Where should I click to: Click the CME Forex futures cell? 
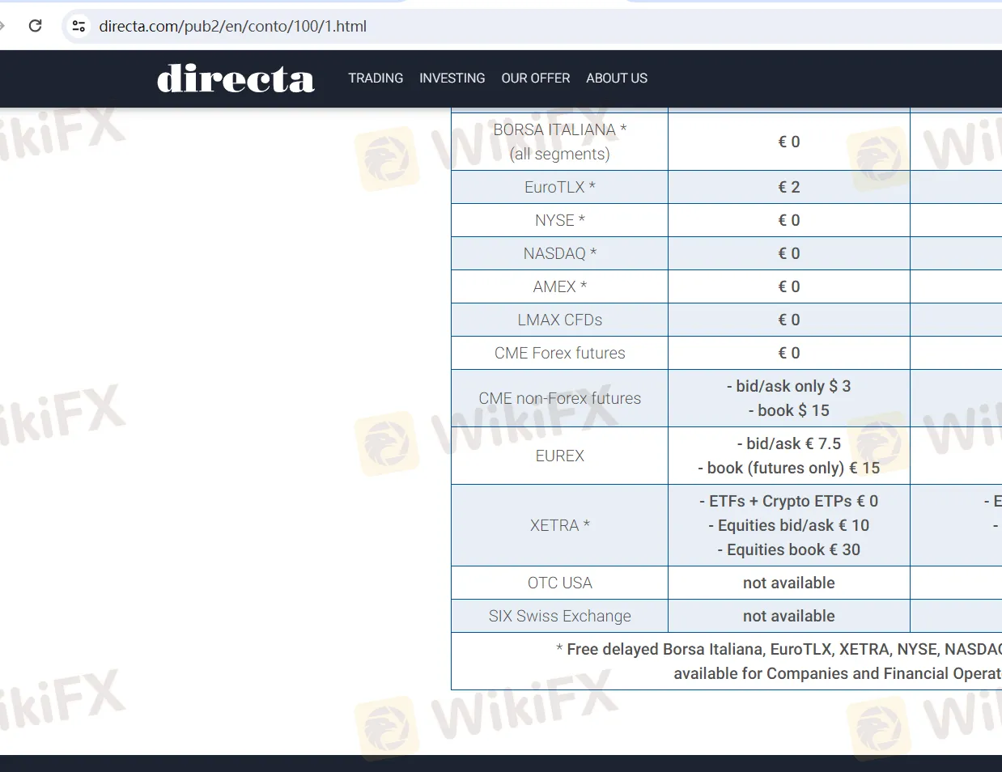point(560,353)
